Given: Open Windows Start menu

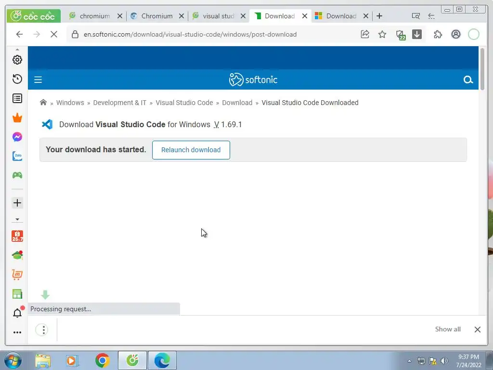Looking at the screenshot, I should coord(13,360).
